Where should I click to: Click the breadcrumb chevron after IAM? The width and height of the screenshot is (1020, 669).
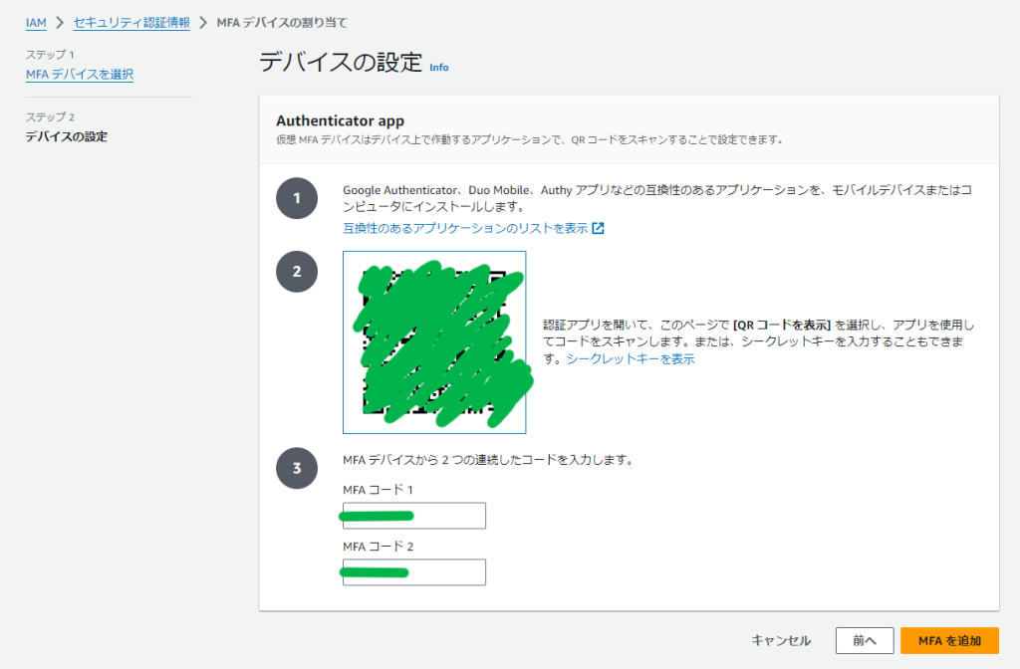60,22
